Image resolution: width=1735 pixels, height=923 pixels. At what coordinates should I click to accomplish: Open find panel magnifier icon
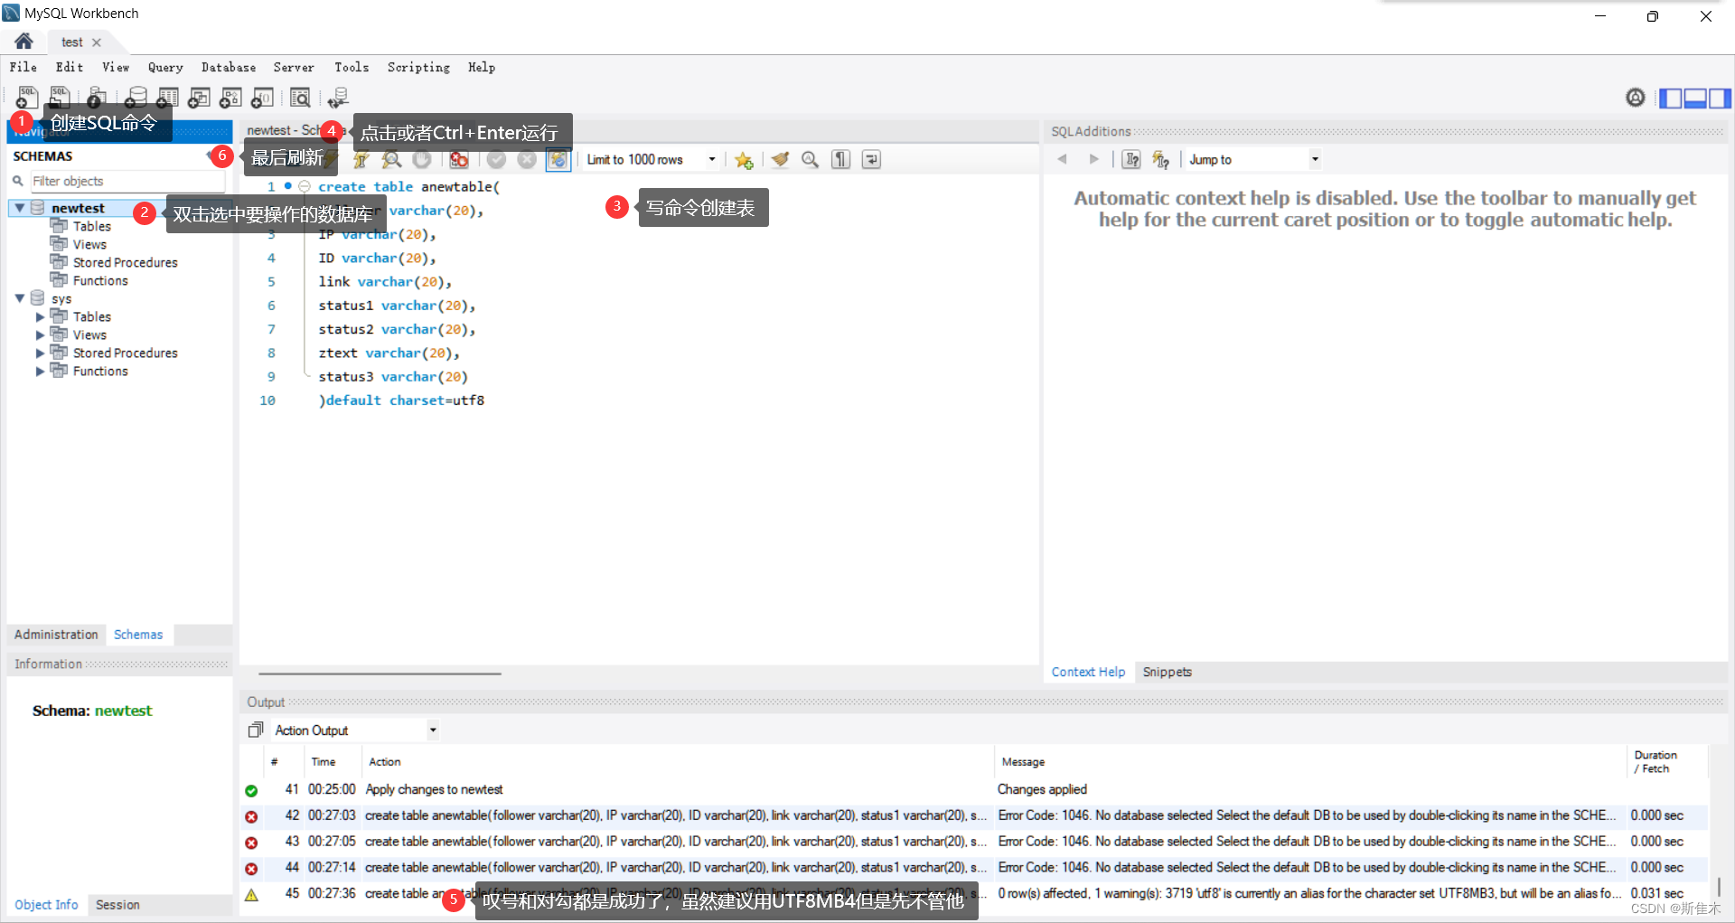811,159
